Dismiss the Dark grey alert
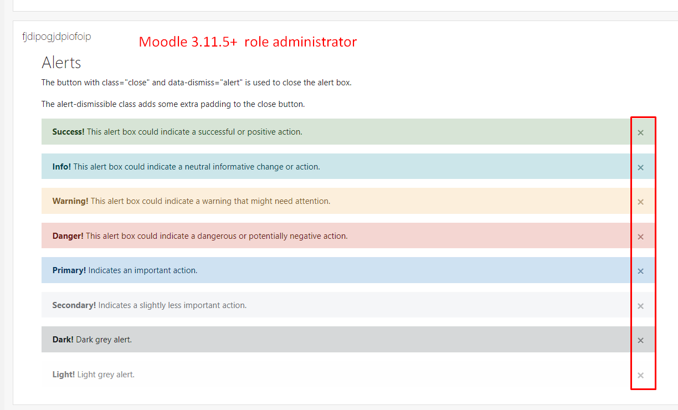Viewport: 678px width, 410px height. tap(640, 340)
